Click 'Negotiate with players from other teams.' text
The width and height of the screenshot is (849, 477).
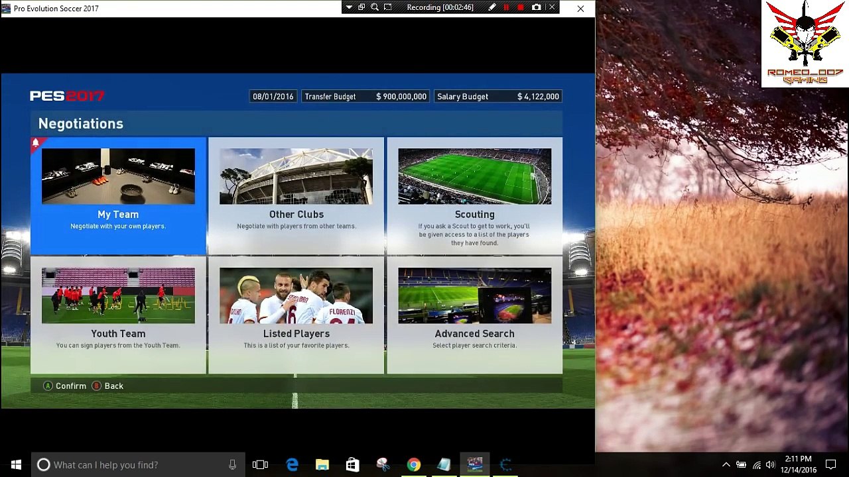[296, 226]
